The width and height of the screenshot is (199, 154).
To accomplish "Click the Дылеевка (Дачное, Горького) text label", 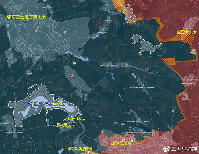I will 139,121.
